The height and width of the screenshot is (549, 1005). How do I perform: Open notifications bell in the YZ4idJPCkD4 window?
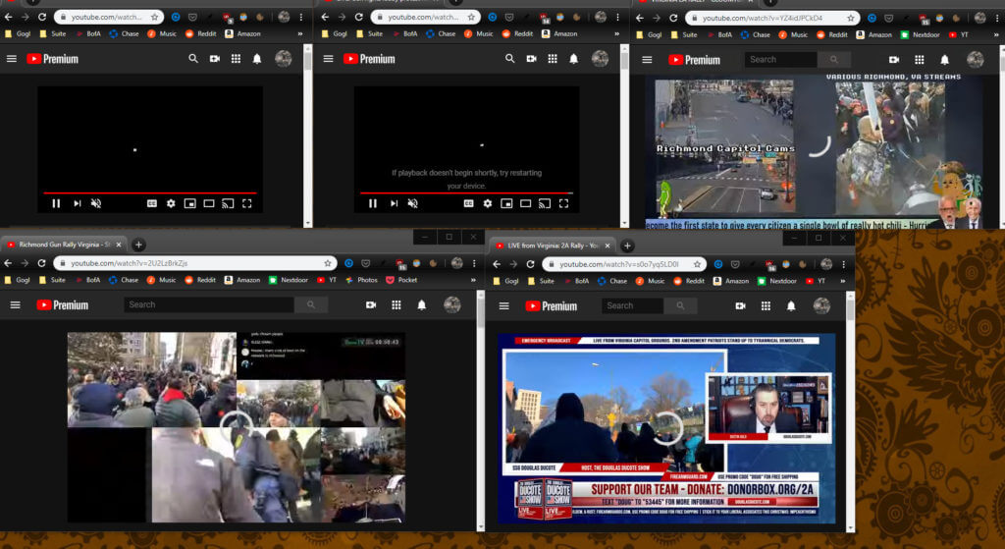click(944, 60)
